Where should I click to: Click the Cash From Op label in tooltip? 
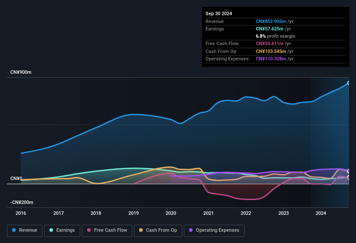(x=221, y=51)
